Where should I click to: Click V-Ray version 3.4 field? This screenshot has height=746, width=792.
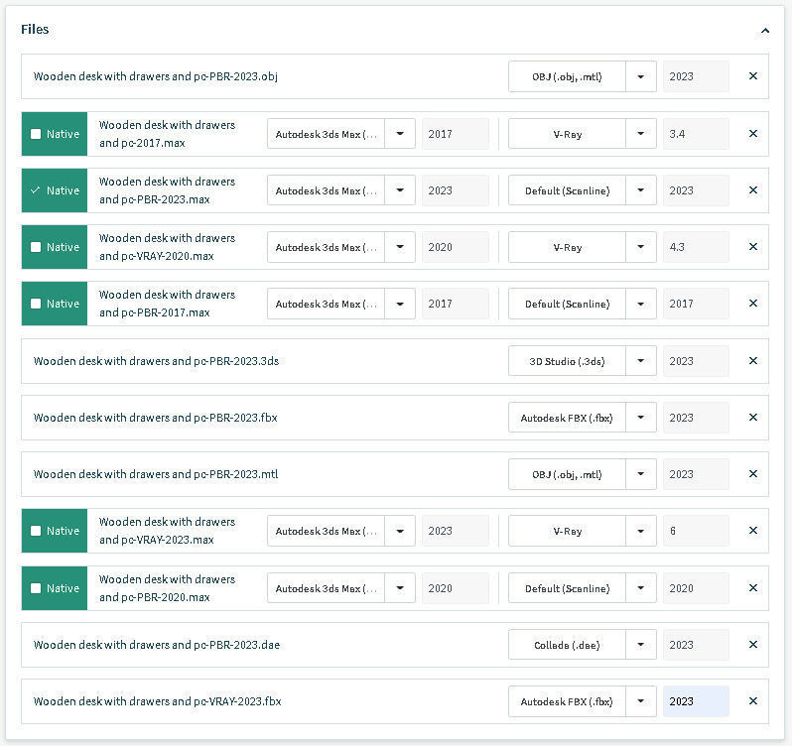point(695,134)
